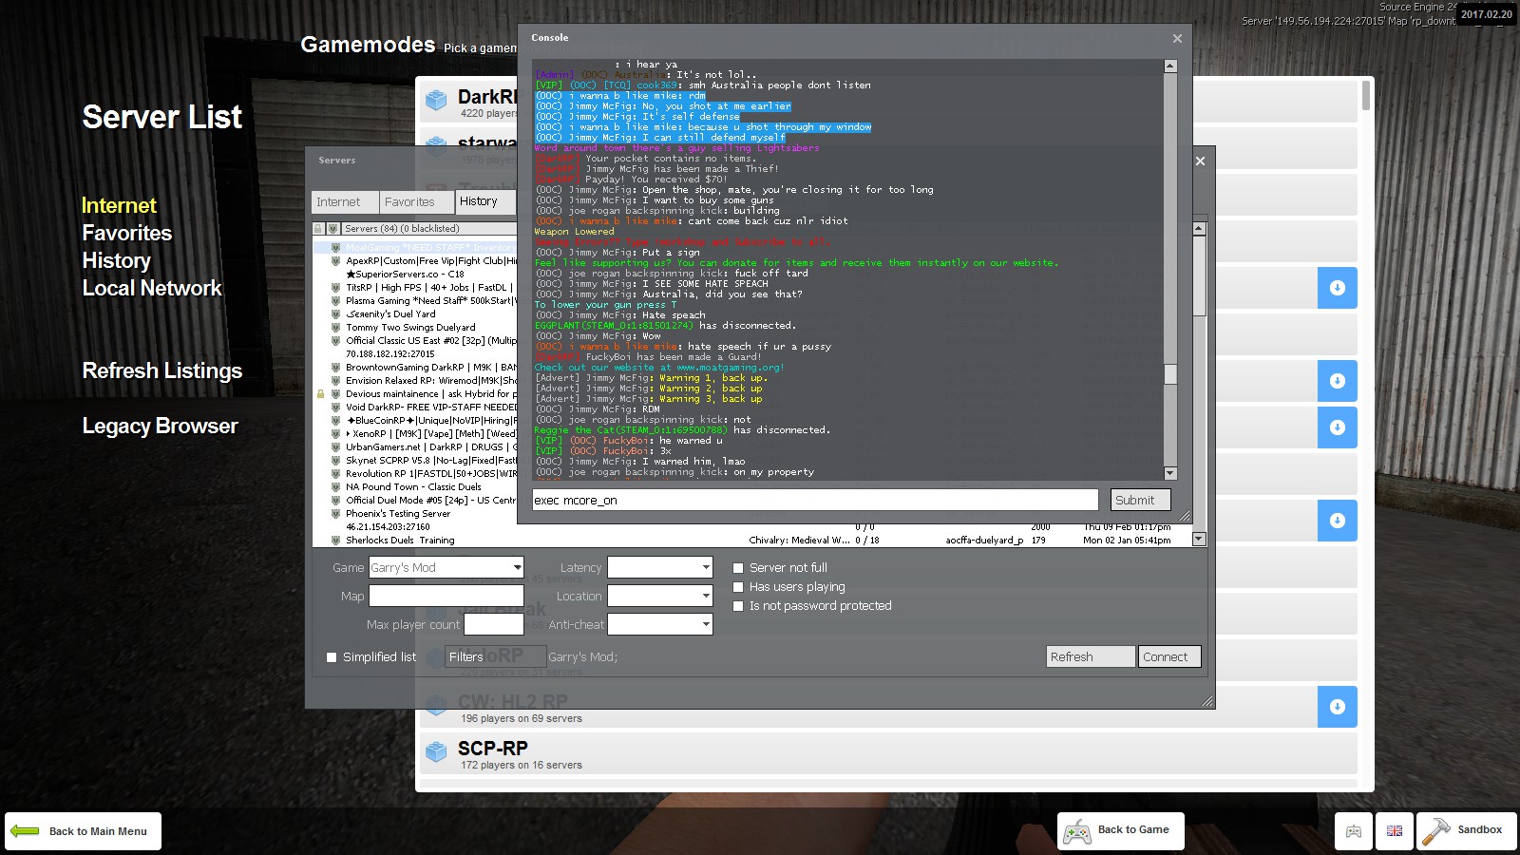Close the Servers window
This screenshot has width=1520, height=855.
tap(1200, 161)
